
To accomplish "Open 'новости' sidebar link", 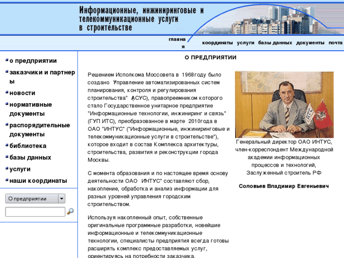I will (22, 93).
